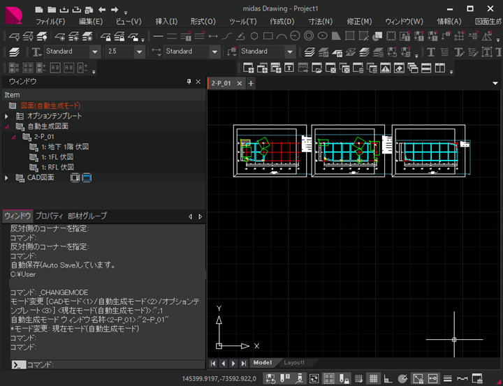Click the layer bulb on/off icon
The width and height of the screenshot is (503, 386).
pyautogui.click(x=14, y=36)
